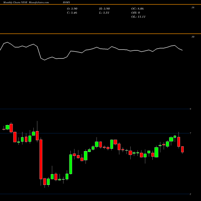The width and height of the screenshot is (201, 201).
Task: Click the '10' axis label
Action: point(193,37)
